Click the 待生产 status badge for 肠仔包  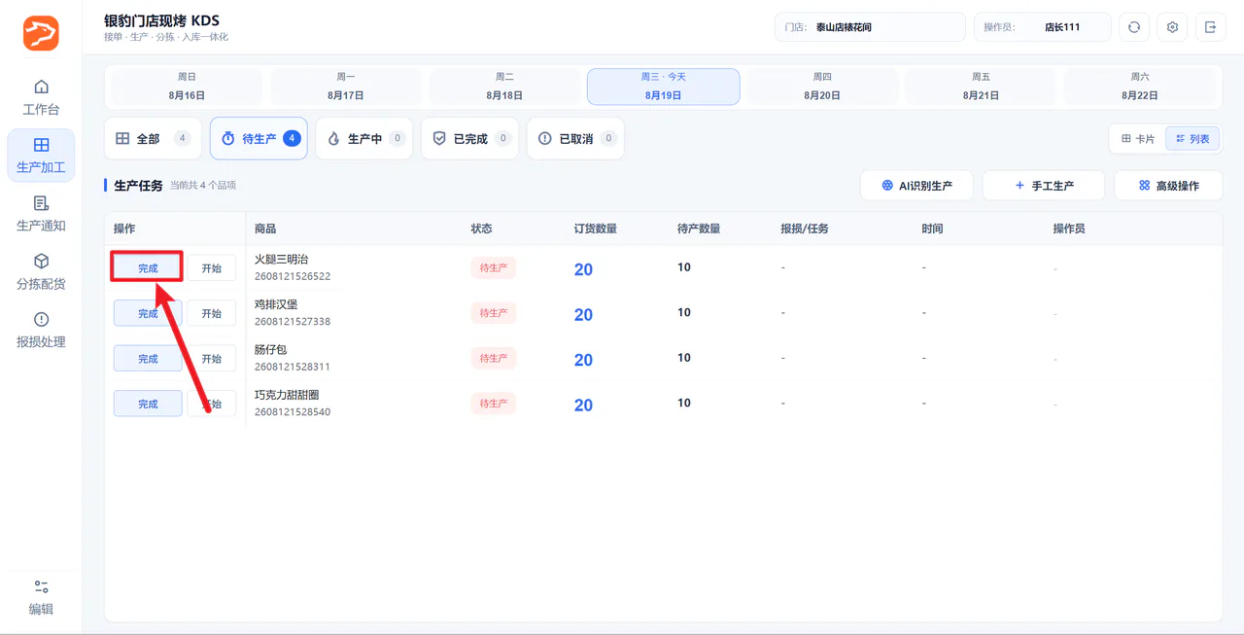pos(493,358)
